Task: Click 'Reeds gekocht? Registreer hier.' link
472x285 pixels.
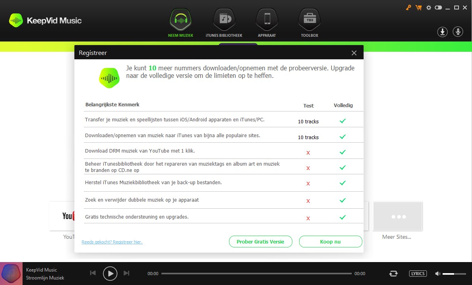Action: [x=112, y=242]
